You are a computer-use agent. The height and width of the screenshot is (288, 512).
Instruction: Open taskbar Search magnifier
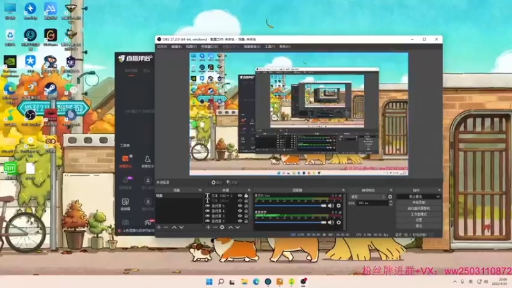221,282
